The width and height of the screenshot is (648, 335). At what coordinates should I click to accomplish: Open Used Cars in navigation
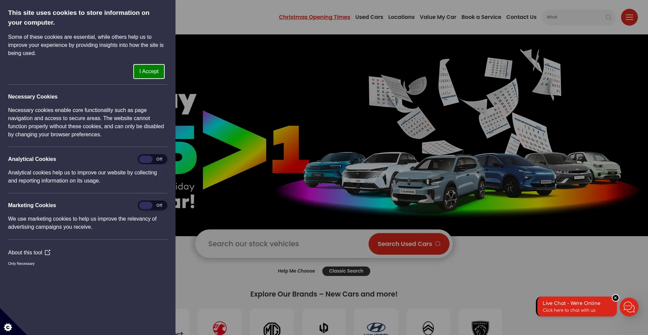tap(369, 17)
